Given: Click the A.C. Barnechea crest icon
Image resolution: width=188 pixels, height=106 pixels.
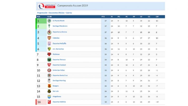Looking at the screenshot, I should click(49, 49).
